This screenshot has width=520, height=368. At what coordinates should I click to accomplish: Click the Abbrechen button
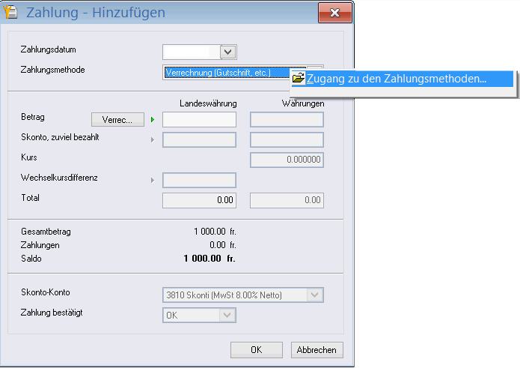[316, 350]
